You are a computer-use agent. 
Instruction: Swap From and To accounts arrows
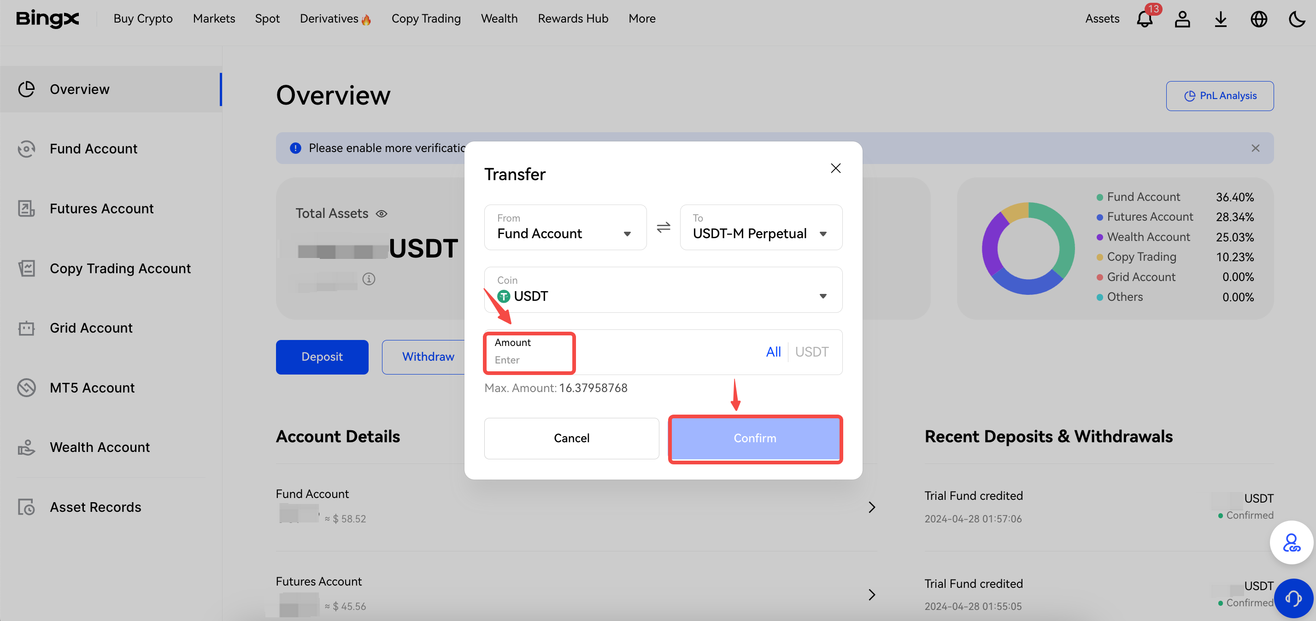click(663, 227)
